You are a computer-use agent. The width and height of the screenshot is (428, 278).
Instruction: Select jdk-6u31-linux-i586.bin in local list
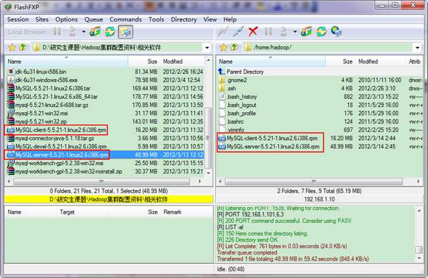pyautogui.click(x=106, y=72)
